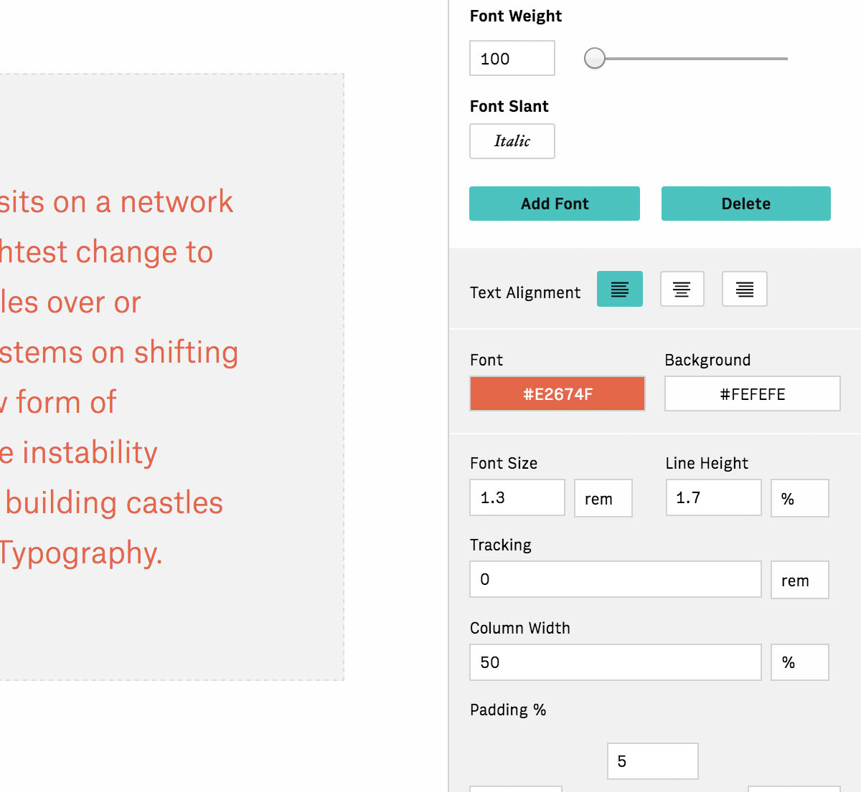Image resolution: width=861 pixels, height=792 pixels.
Task: Open the #E2674F font color swatch
Action: pos(557,393)
